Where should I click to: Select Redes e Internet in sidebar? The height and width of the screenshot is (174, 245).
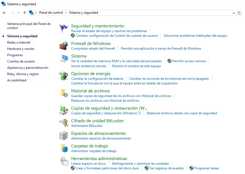pyautogui.click(x=19, y=42)
